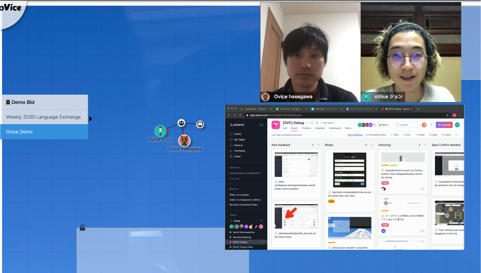
Task: Click the meeting group icon in oVice
Action: (181, 123)
